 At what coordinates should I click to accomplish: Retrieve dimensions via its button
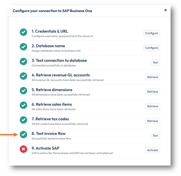point(152,92)
